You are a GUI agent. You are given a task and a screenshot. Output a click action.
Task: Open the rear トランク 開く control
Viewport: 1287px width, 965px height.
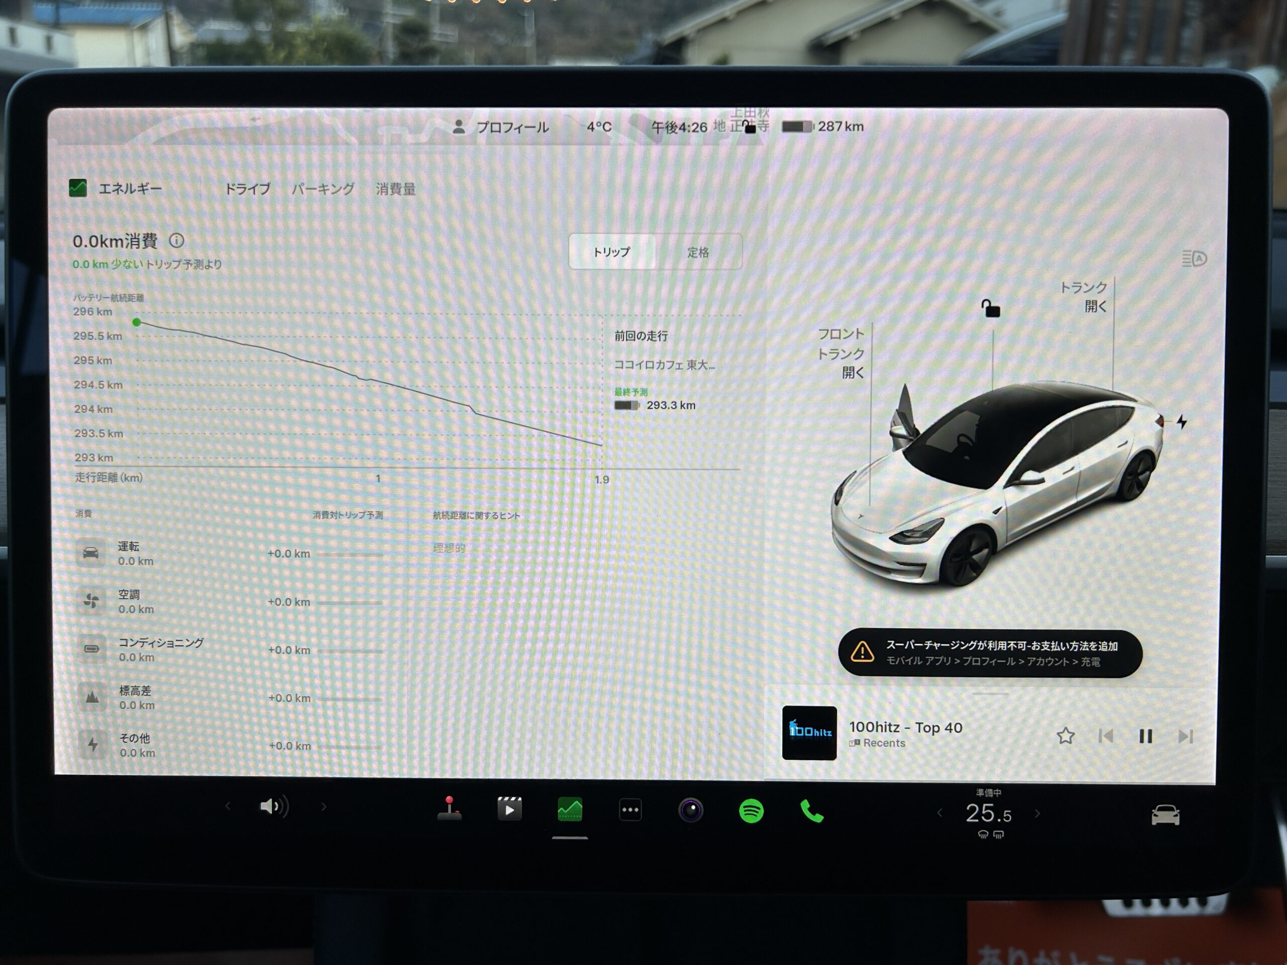[1084, 297]
